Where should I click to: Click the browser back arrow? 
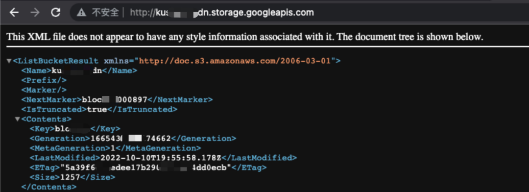pos(14,13)
